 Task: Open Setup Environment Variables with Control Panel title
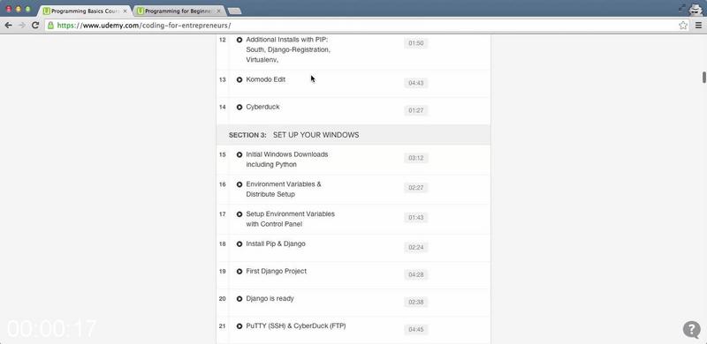coord(291,219)
